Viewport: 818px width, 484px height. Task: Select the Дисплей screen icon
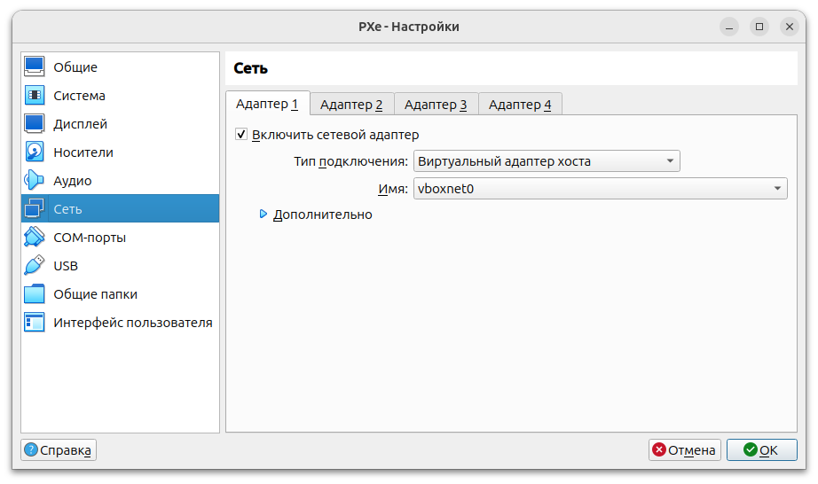click(35, 124)
